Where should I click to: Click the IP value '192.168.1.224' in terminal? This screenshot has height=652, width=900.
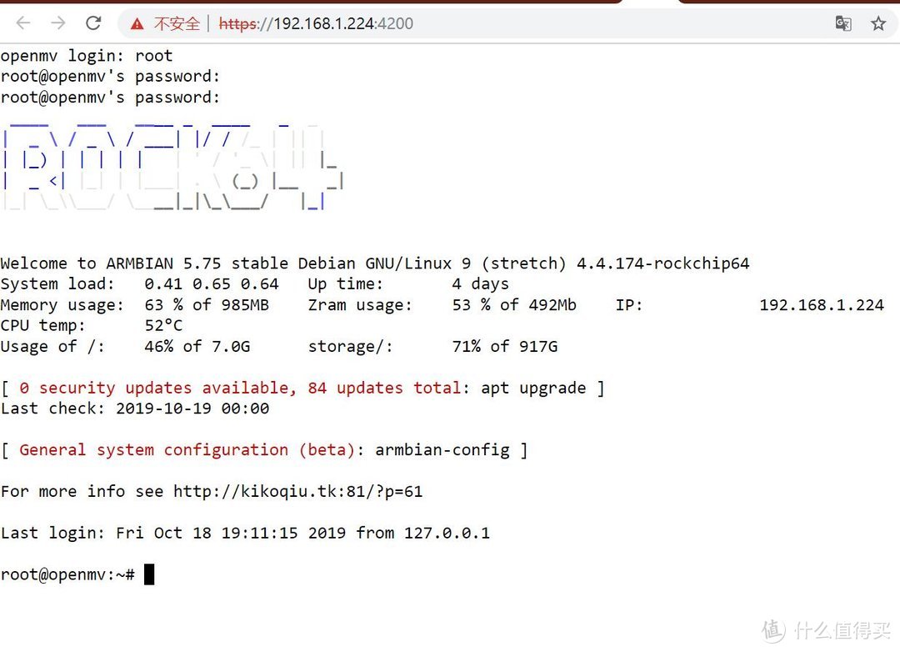point(822,305)
